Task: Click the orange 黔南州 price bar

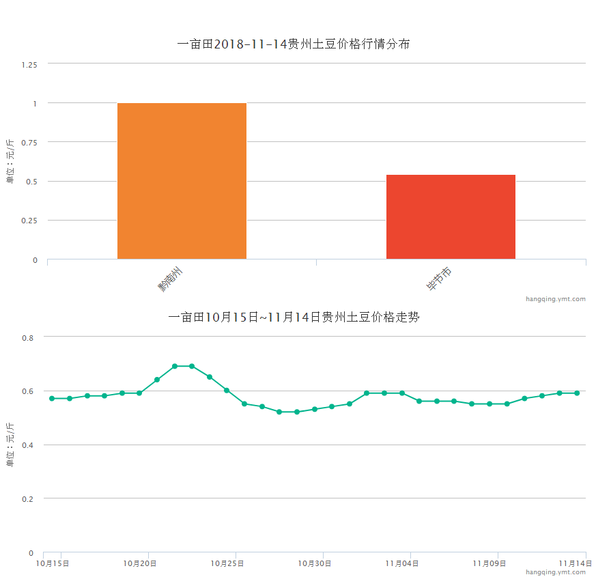Action: click(182, 181)
